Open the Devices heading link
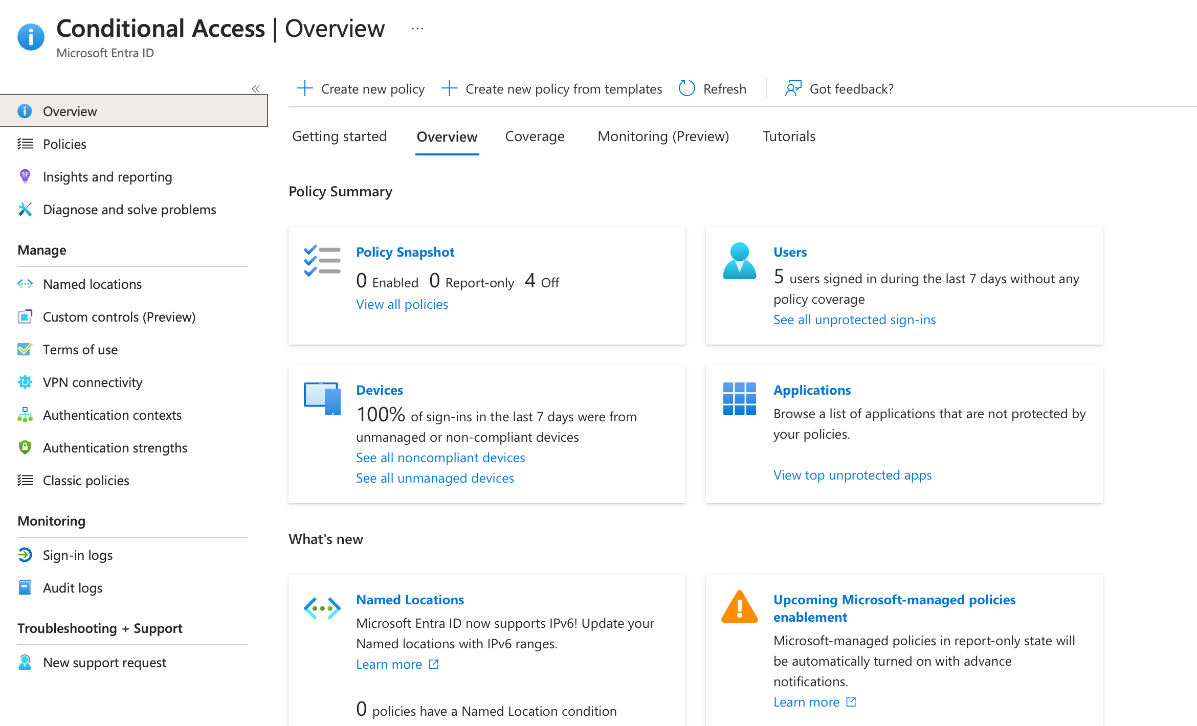 point(380,390)
